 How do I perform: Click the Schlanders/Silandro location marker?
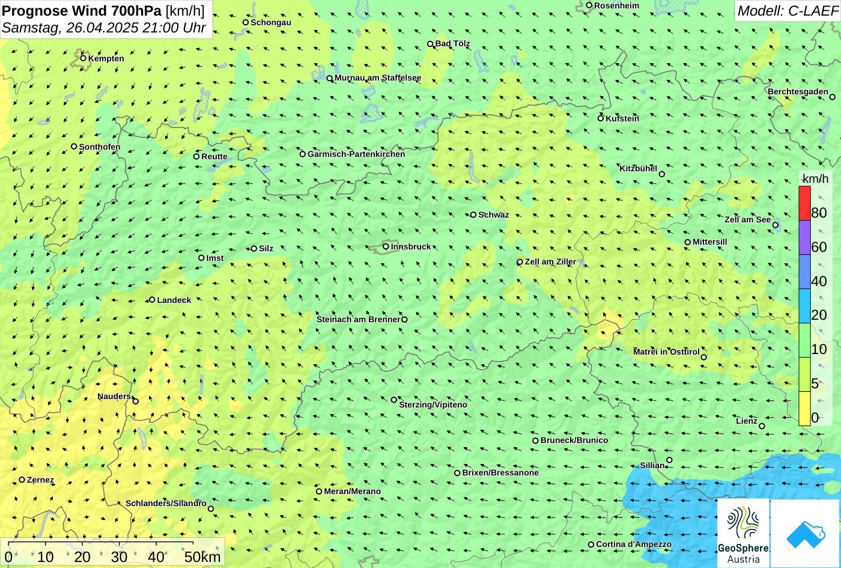coord(211,509)
